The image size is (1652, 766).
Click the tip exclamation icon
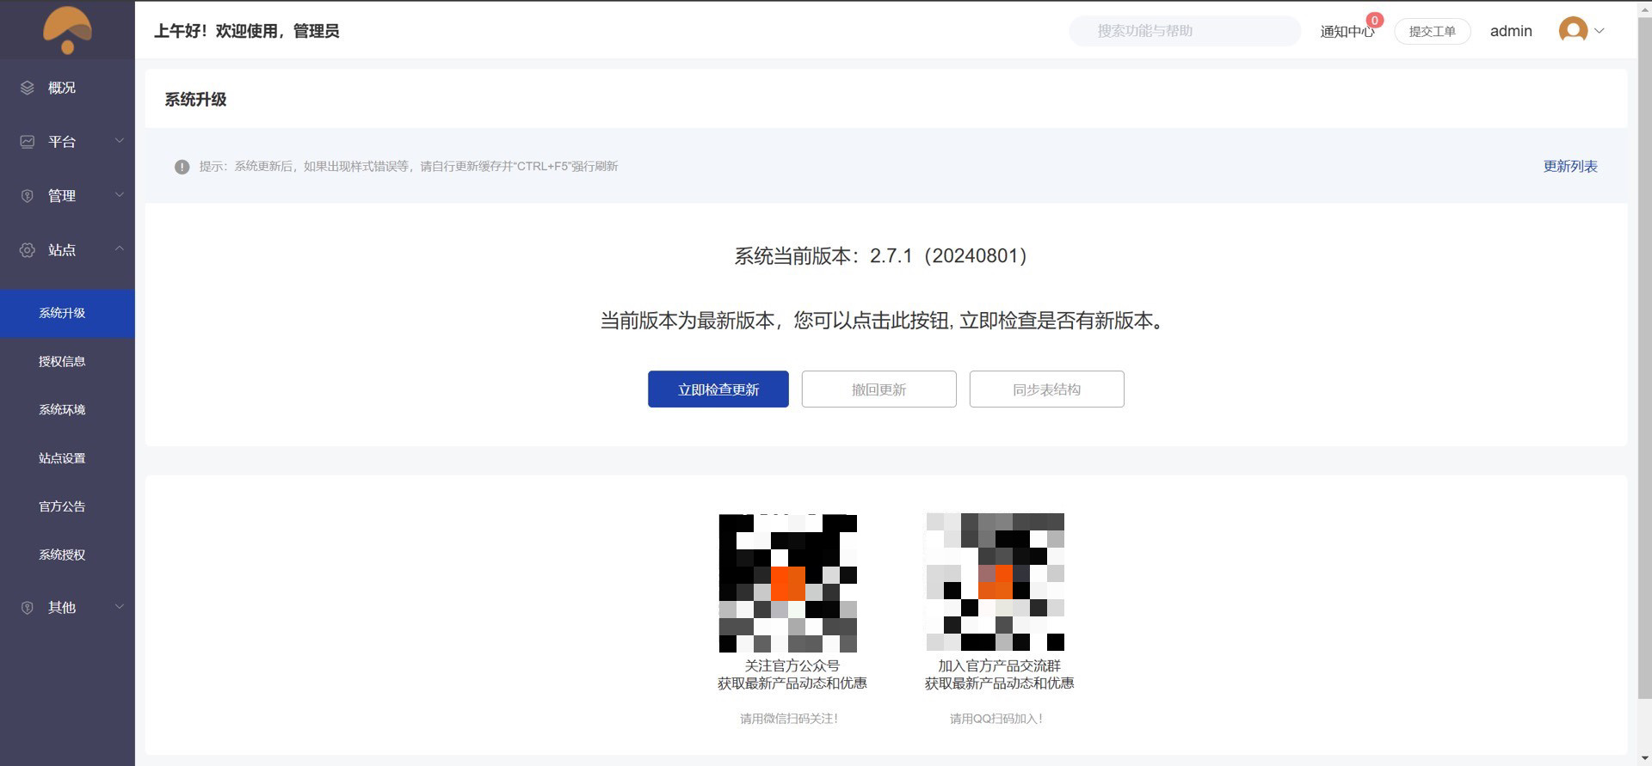(182, 167)
